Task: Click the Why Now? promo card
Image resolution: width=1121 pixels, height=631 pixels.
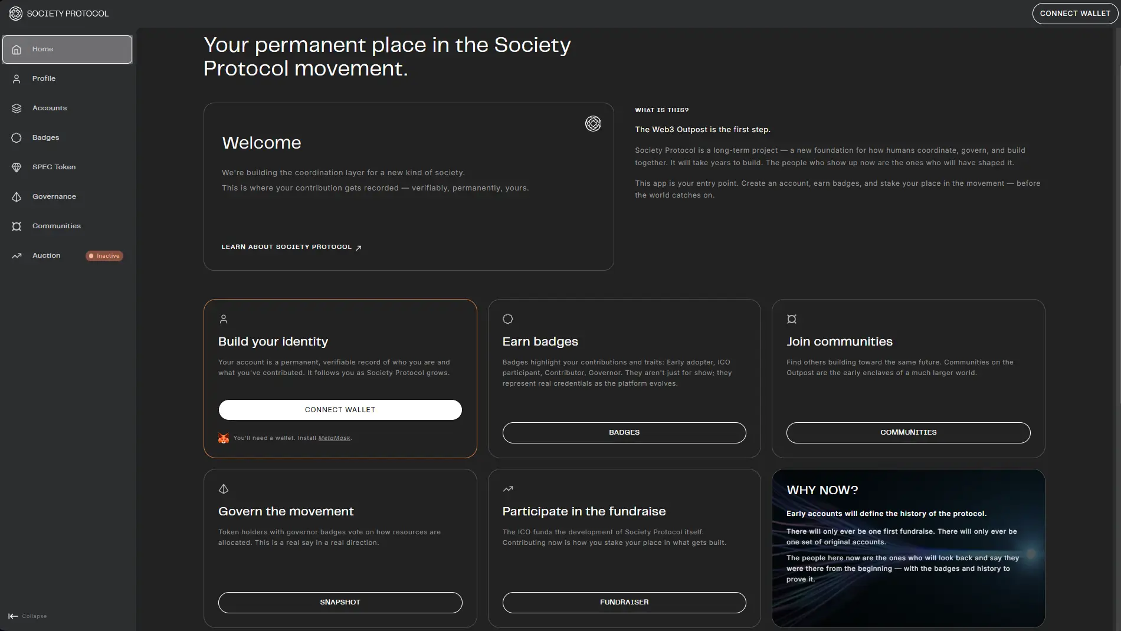Action: tap(908, 548)
